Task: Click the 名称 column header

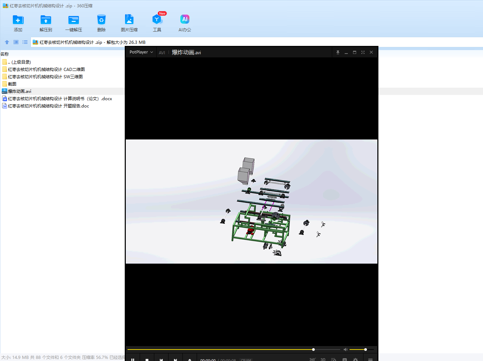Action: click(5, 54)
